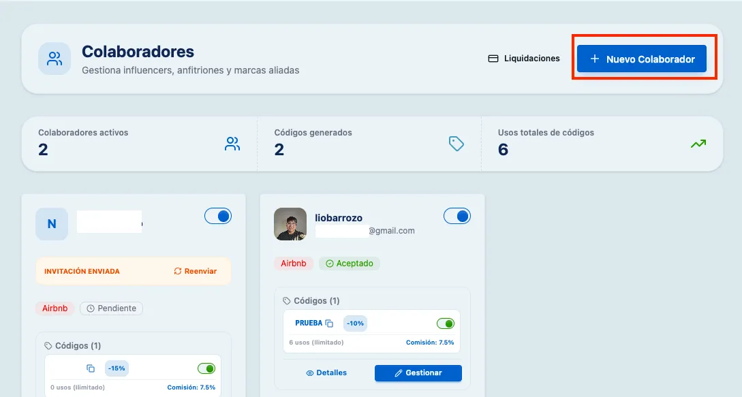Open Liquidaciones
Screen dimensions: 742x397
(x=524, y=59)
